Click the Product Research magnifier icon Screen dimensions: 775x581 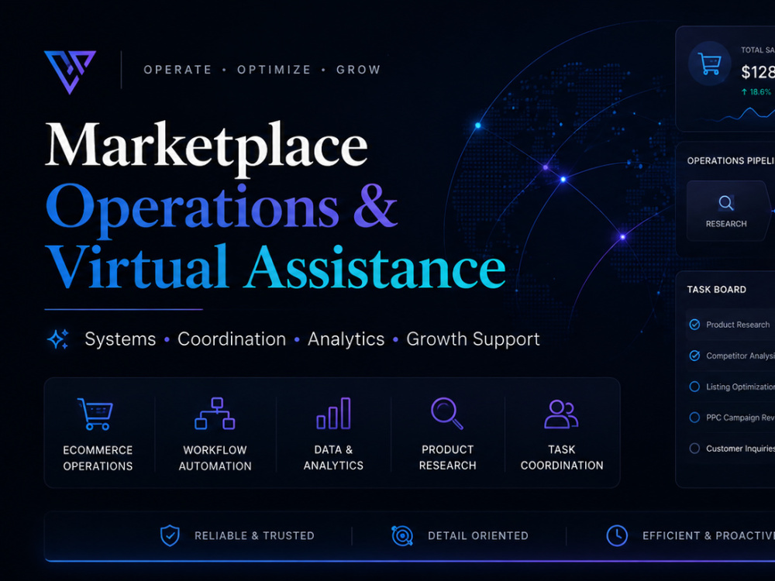(x=447, y=414)
